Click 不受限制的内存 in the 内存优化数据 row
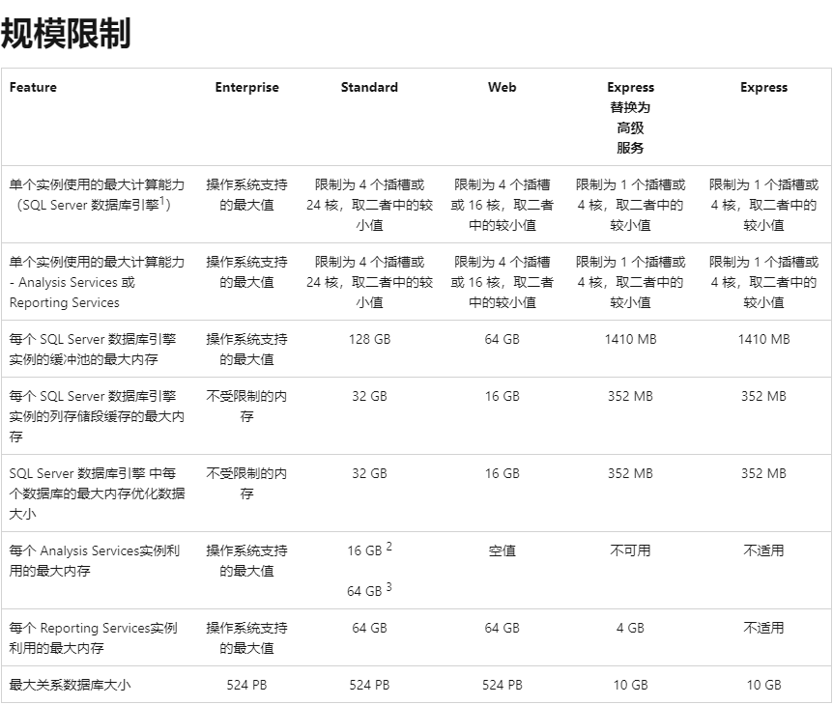The width and height of the screenshot is (833, 705). pyautogui.click(x=246, y=484)
